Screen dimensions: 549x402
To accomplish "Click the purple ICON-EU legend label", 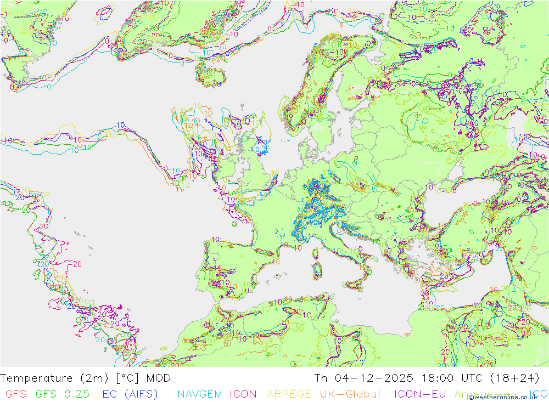I will pyautogui.click(x=420, y=394).
